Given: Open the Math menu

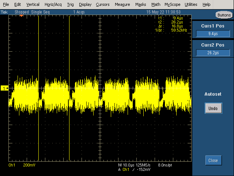Looking at the screenshot, I should click(156, 4).
